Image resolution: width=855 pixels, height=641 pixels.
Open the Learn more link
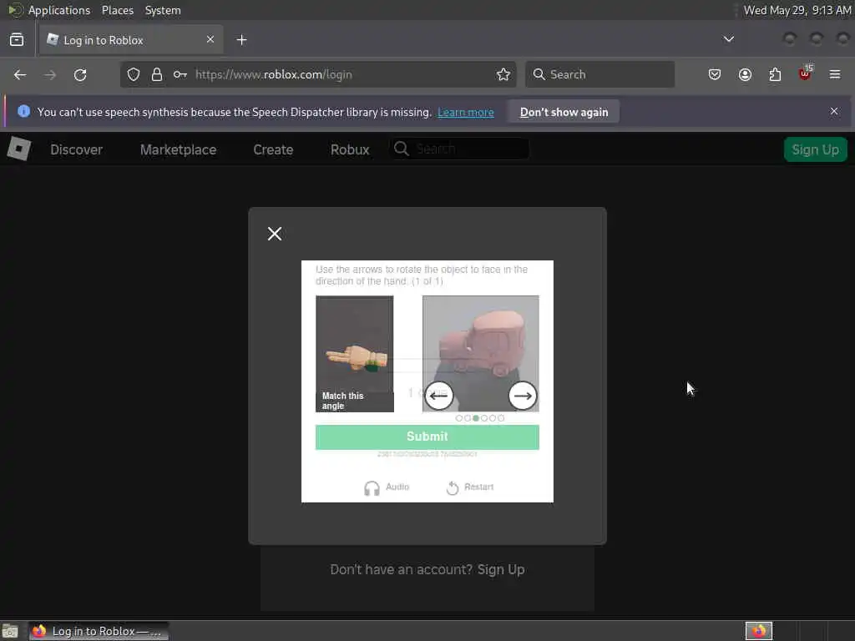[466, 113]
